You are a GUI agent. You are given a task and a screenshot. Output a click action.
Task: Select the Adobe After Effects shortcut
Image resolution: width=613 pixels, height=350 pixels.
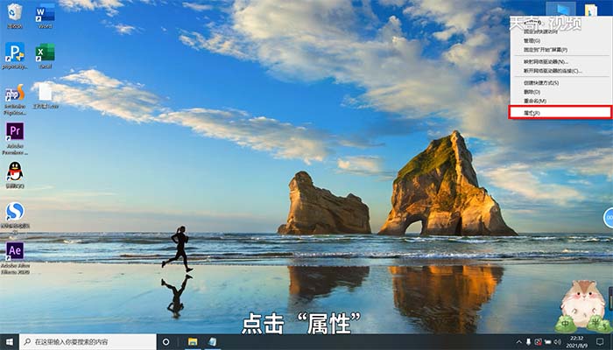(x=15, y=257)
